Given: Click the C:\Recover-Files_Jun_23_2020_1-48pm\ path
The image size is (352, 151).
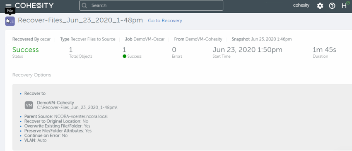Looking at the screenshot, I should click(77, 108).
